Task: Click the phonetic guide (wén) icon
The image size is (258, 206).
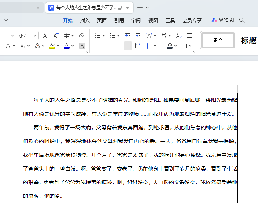Action: pos(66,35)
